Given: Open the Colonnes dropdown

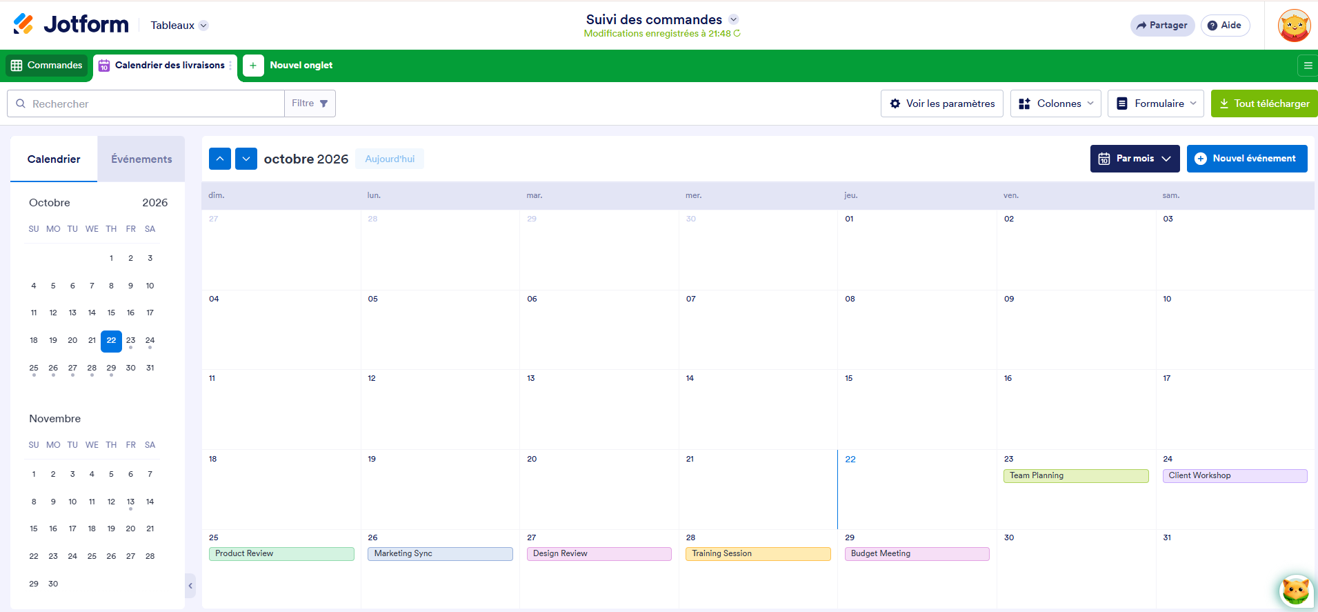Looking at the screenshot, I should pos(1056,103).
